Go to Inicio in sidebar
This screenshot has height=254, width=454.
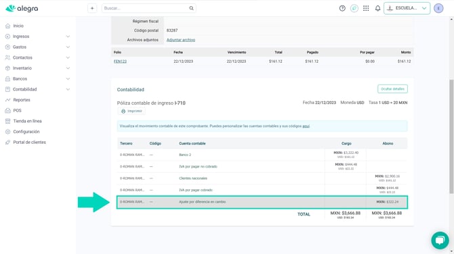click(18, 26)
